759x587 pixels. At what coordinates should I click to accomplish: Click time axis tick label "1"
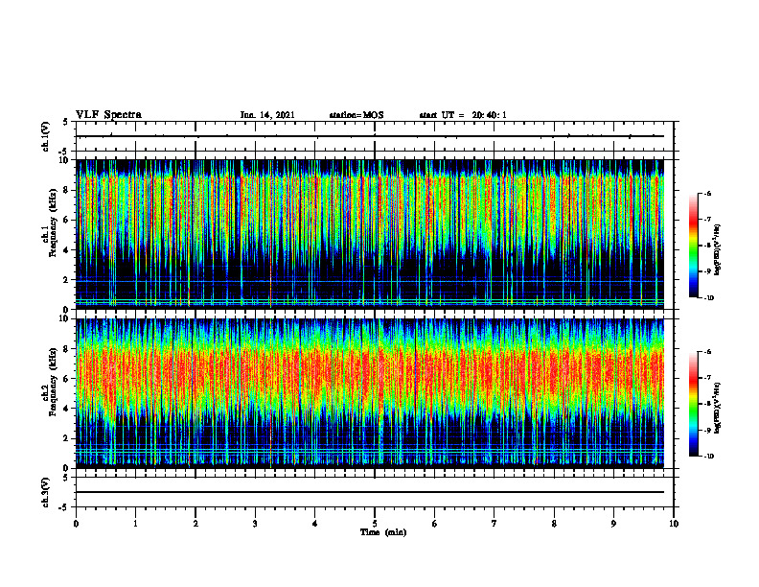(135, 524)
